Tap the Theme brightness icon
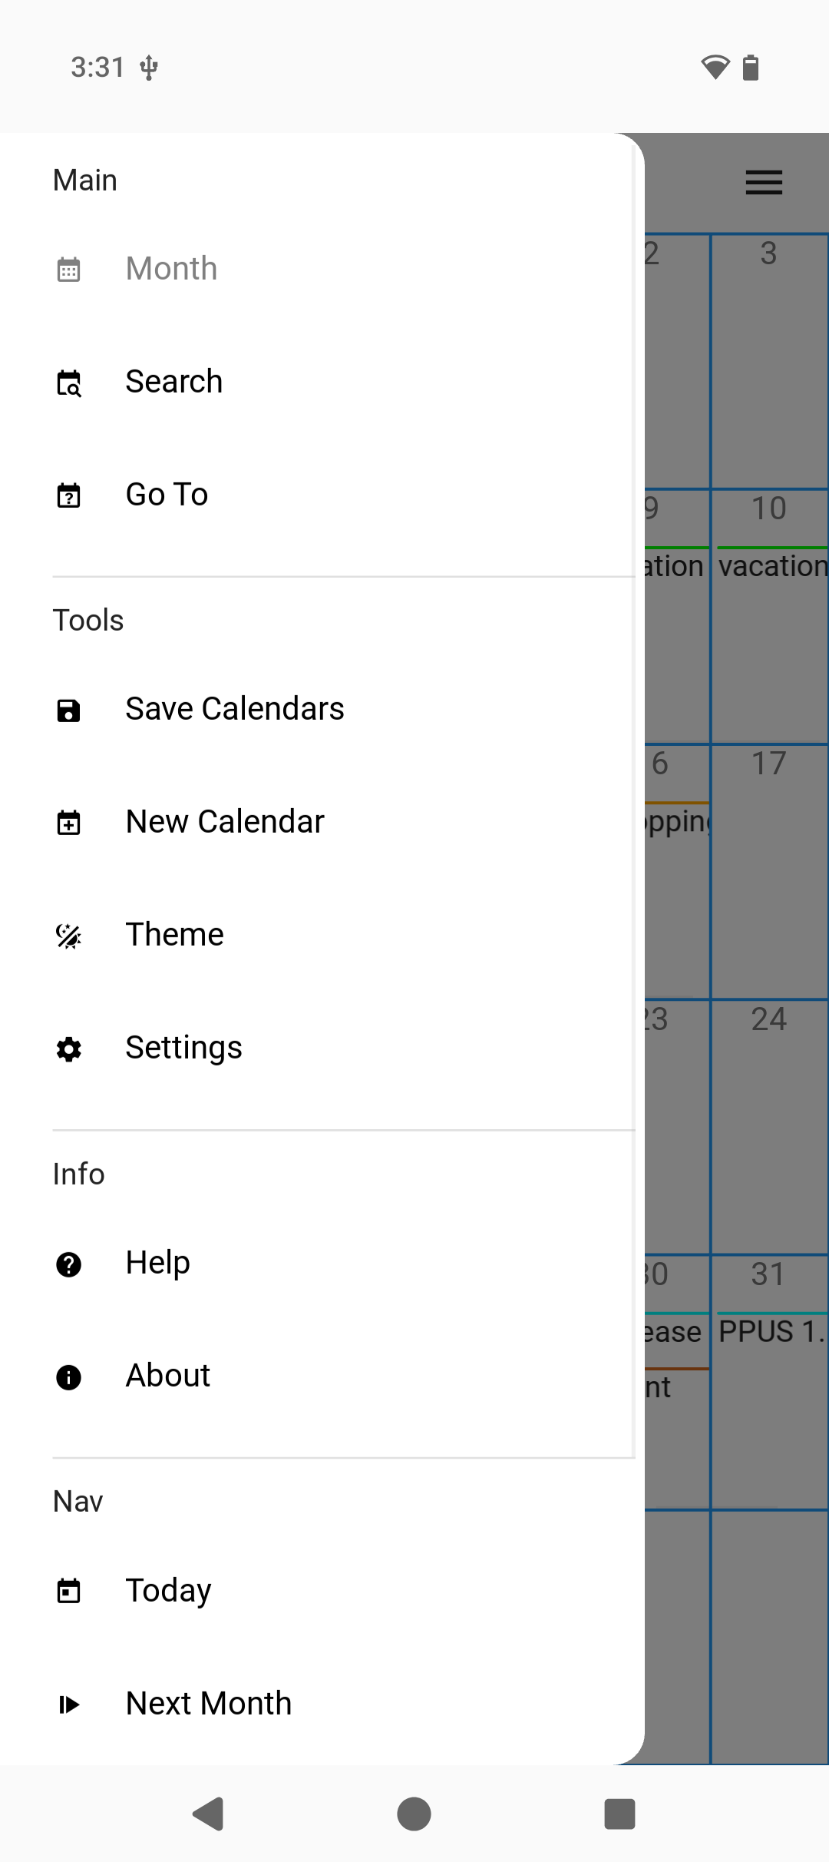Screen dimensions: 829x1862 tap(69, 936)
